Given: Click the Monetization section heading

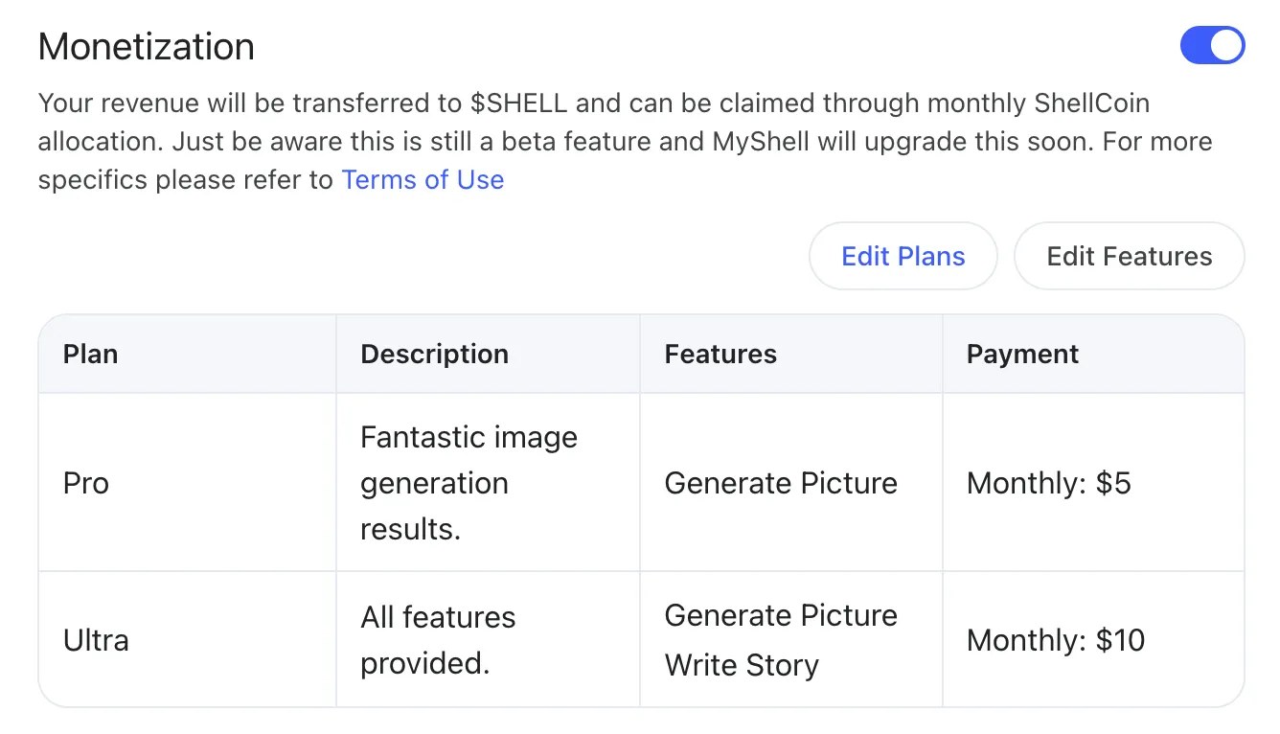Looking at the screenshot, I should [147, 46].
